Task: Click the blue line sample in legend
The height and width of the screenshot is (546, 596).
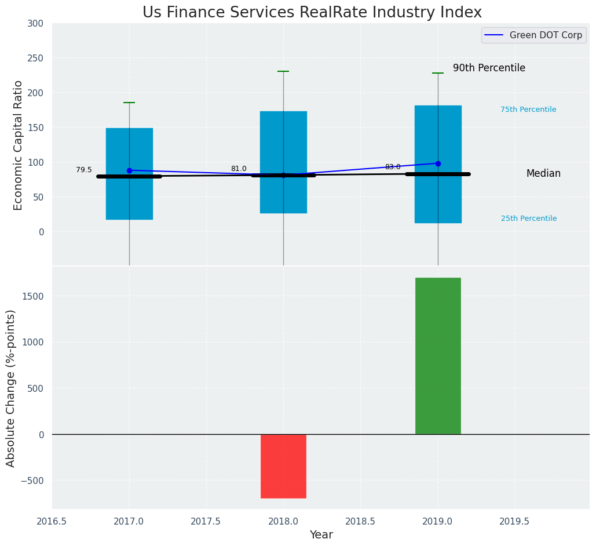Action: (x=494, y=35)
